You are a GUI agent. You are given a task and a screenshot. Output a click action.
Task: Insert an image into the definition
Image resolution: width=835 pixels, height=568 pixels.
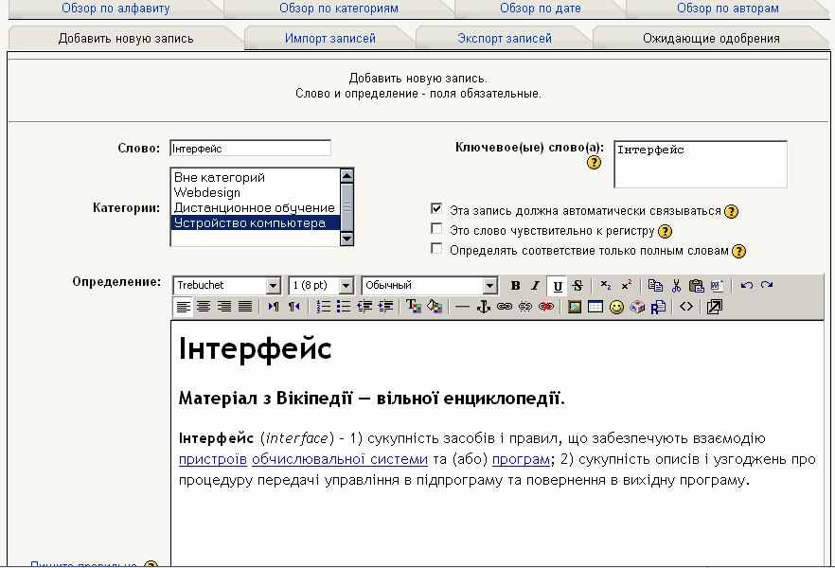click(x=574, y=307)
